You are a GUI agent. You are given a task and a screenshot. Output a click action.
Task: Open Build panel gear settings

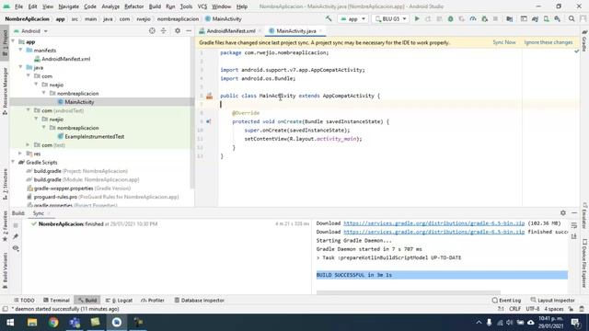click(x=562, y=212)
